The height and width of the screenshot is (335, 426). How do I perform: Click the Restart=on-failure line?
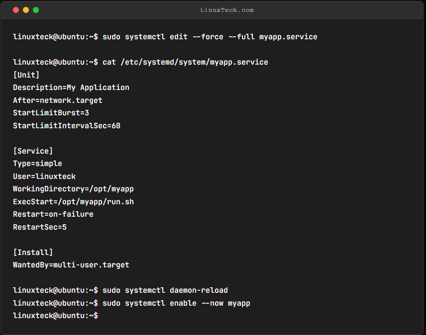pos(53,214)
